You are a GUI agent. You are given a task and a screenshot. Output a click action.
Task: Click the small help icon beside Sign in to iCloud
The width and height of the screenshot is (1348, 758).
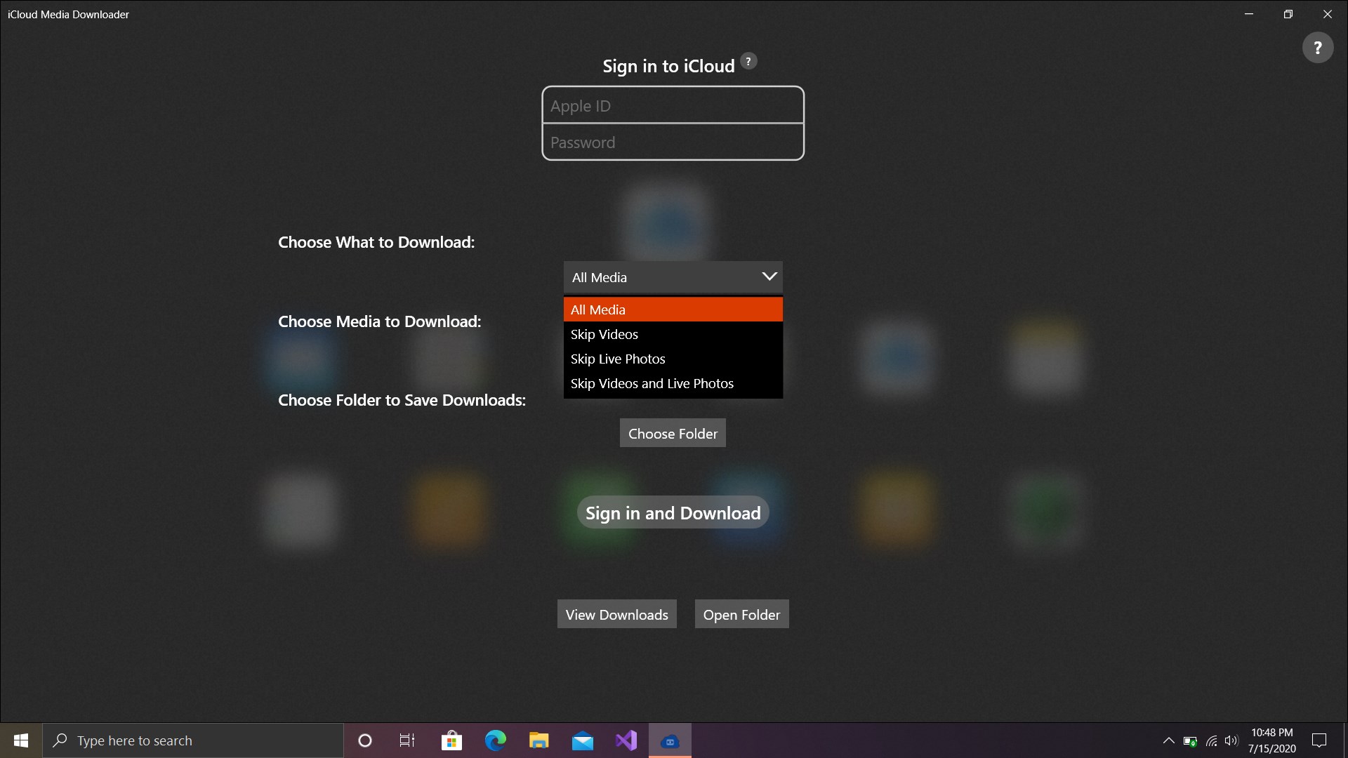(x=748, y=61)
